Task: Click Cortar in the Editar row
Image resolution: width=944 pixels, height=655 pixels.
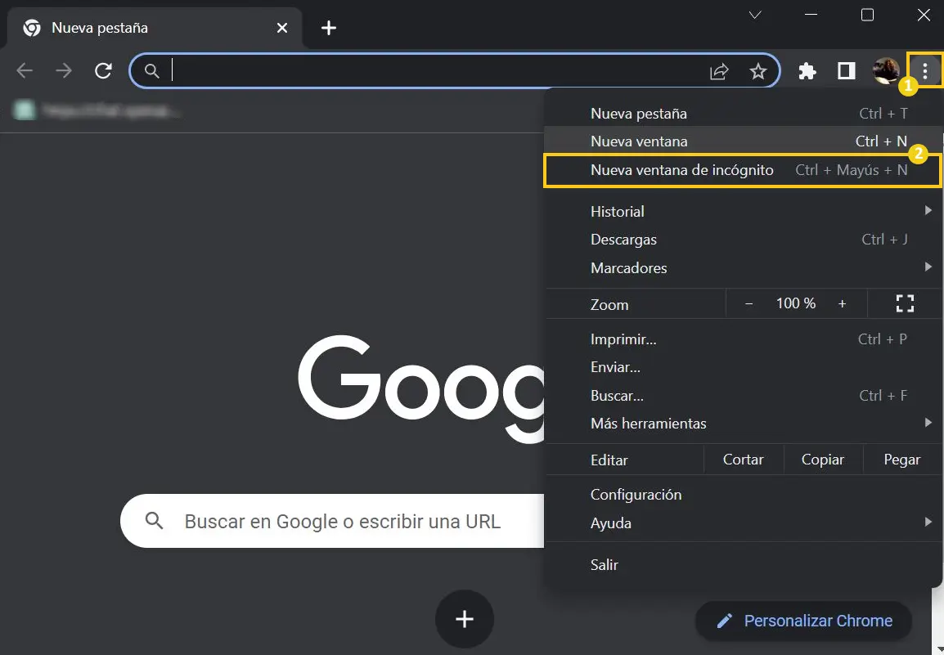Action: [x=744, y=460]
